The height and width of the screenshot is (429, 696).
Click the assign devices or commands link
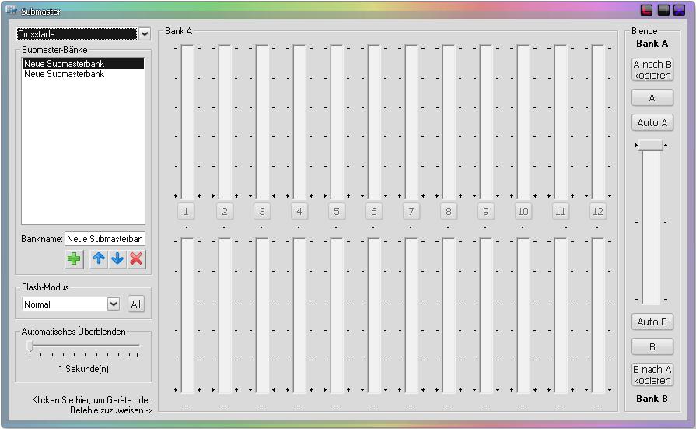click(92, 405)
